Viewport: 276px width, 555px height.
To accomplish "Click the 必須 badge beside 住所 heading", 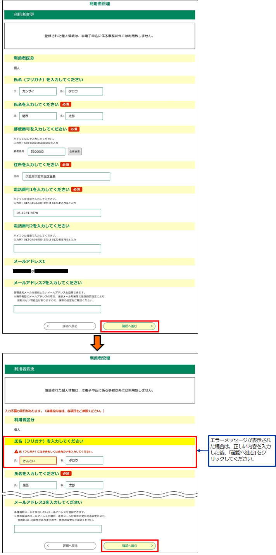I will 66,165.
